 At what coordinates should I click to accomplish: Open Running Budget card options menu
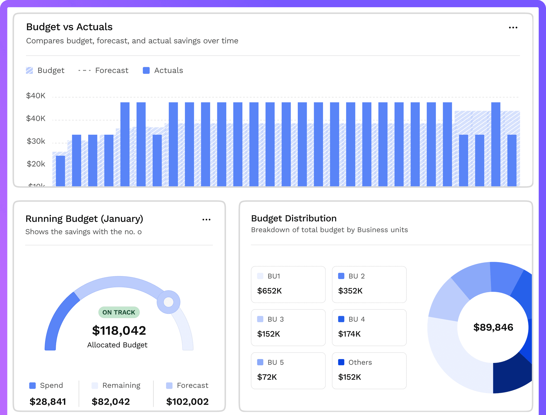click(x=206, y=220)
